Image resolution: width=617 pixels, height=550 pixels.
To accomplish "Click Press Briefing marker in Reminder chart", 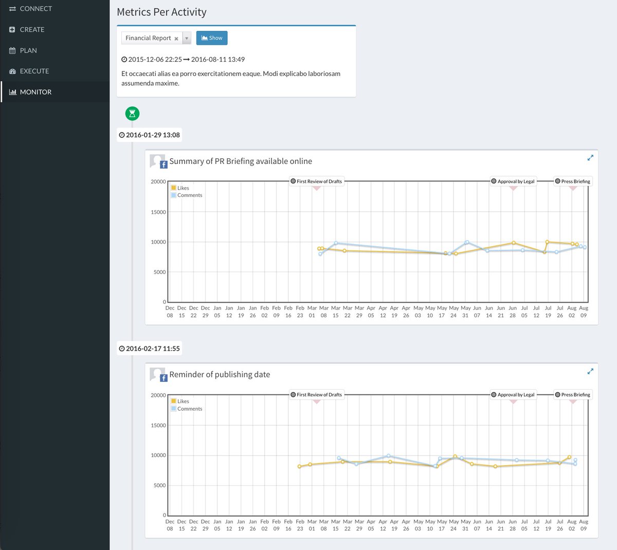I will 573,395.
